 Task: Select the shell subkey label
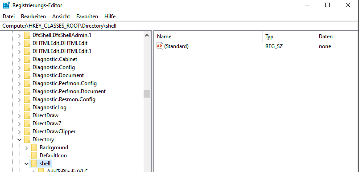45,164
